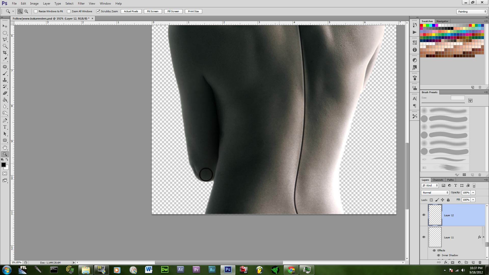Viewport: 489px width, 275px height.
Task: Select the Patch healing tool
Action: click(x=5, y=67)
